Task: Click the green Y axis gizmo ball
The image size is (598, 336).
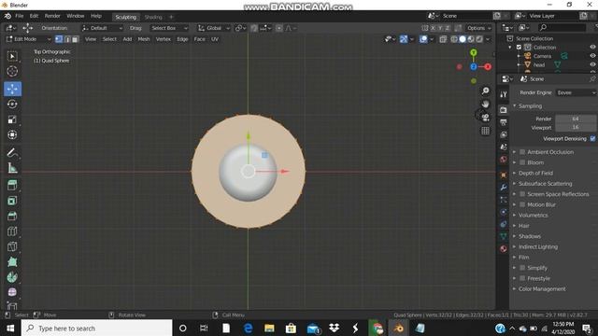Action: coord(474,52)
